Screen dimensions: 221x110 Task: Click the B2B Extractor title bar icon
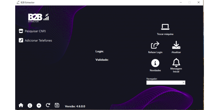(18, 2)
